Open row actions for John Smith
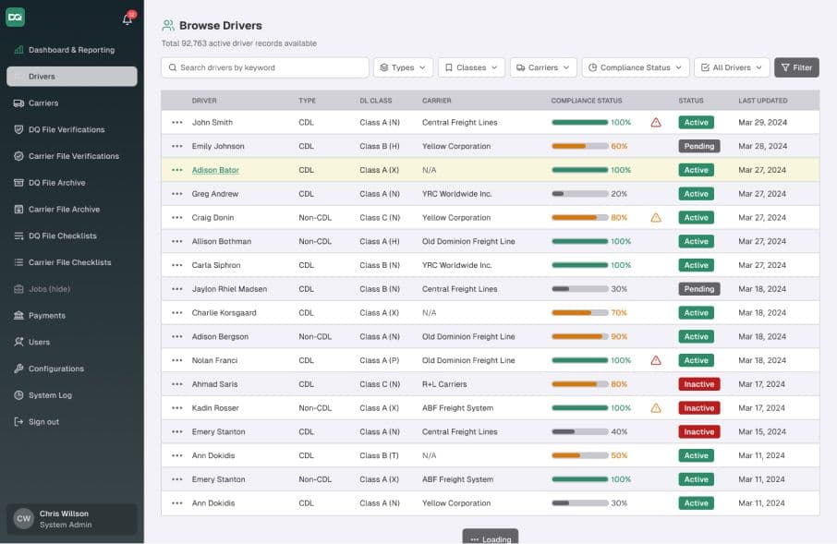Screen dimensions: 837x544 [x=177, y=122]
